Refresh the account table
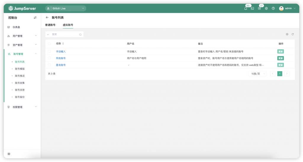 click(293, 34)
